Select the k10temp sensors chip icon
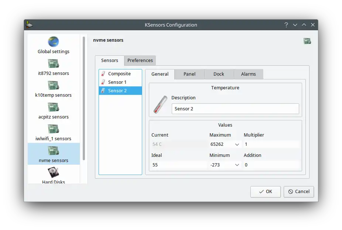 pos(54,85)
